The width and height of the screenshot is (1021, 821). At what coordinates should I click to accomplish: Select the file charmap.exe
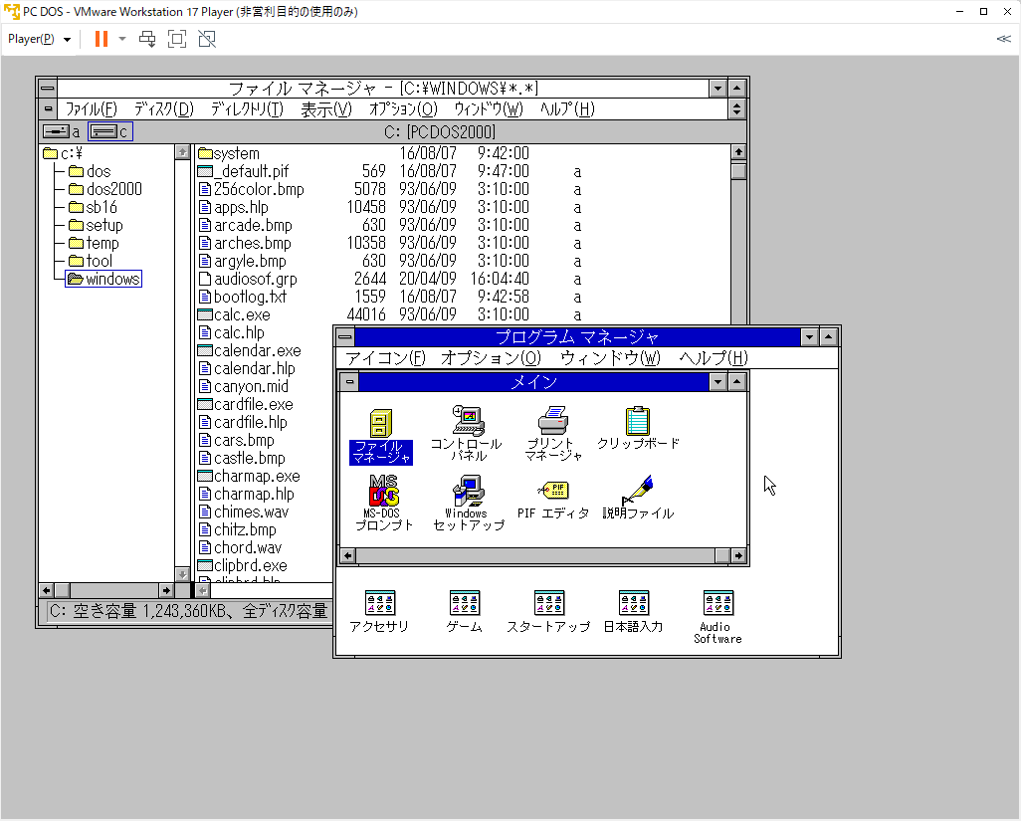coord(249,476)
